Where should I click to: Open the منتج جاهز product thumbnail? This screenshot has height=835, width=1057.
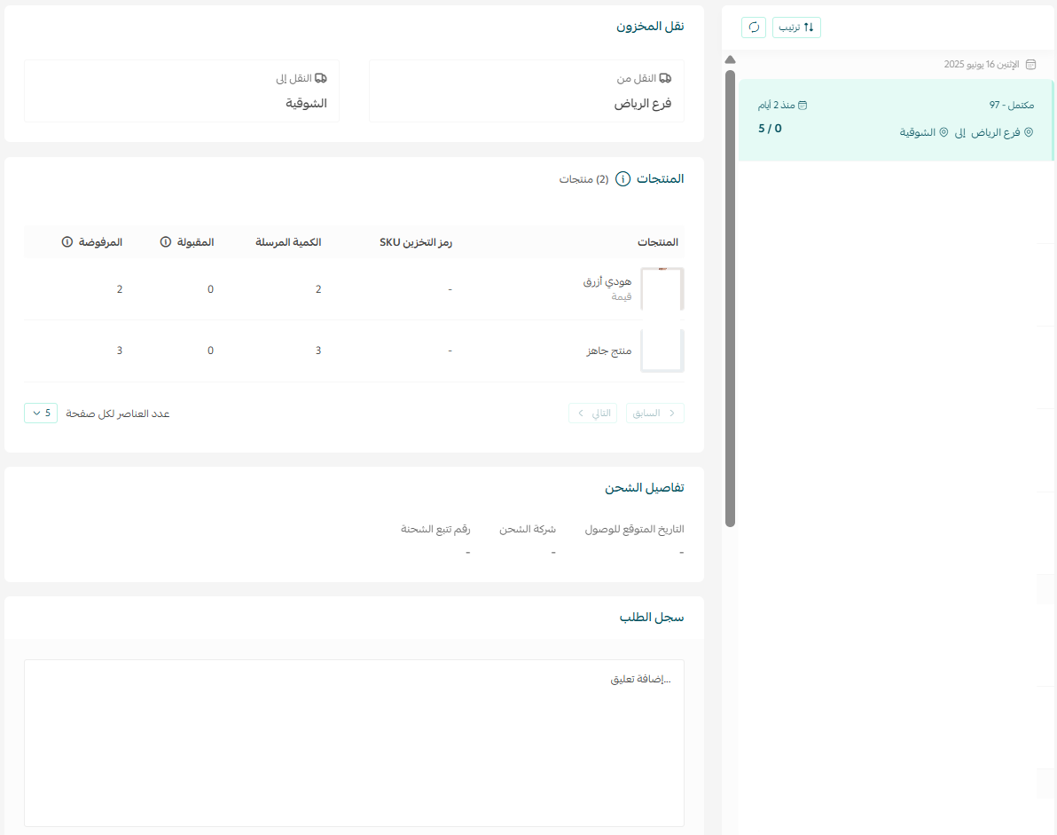click(x=662, y=351)
